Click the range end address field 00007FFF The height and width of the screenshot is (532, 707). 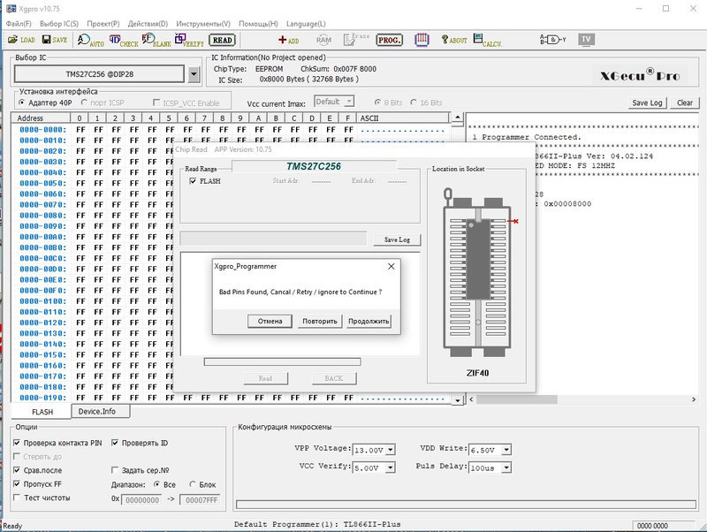(x=201, y=500)
